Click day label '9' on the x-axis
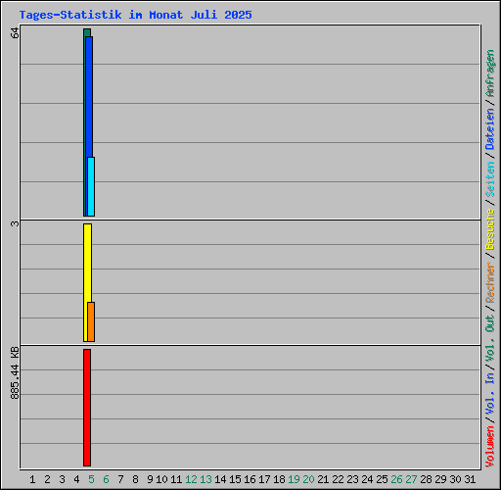 coord(150,479)
